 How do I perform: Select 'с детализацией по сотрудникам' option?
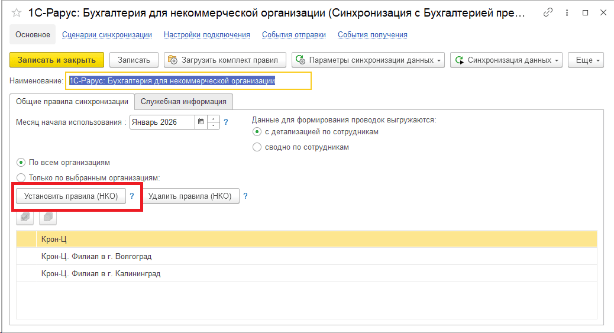pos(257,132)
